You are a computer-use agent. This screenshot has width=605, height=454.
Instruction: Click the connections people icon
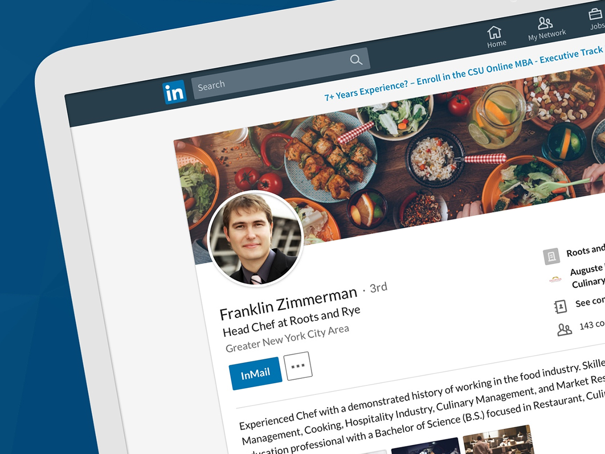564,330
